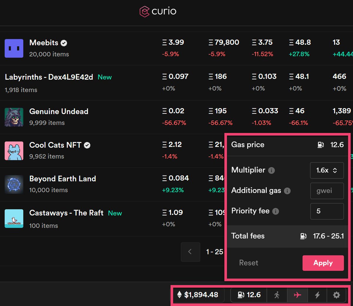Select the lightning instant gas preset

pyautogui.click(x=317, y=295)
